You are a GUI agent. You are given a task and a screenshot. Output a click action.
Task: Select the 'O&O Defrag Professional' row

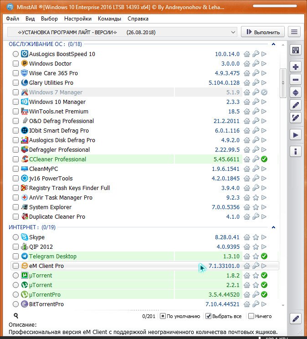145,121
